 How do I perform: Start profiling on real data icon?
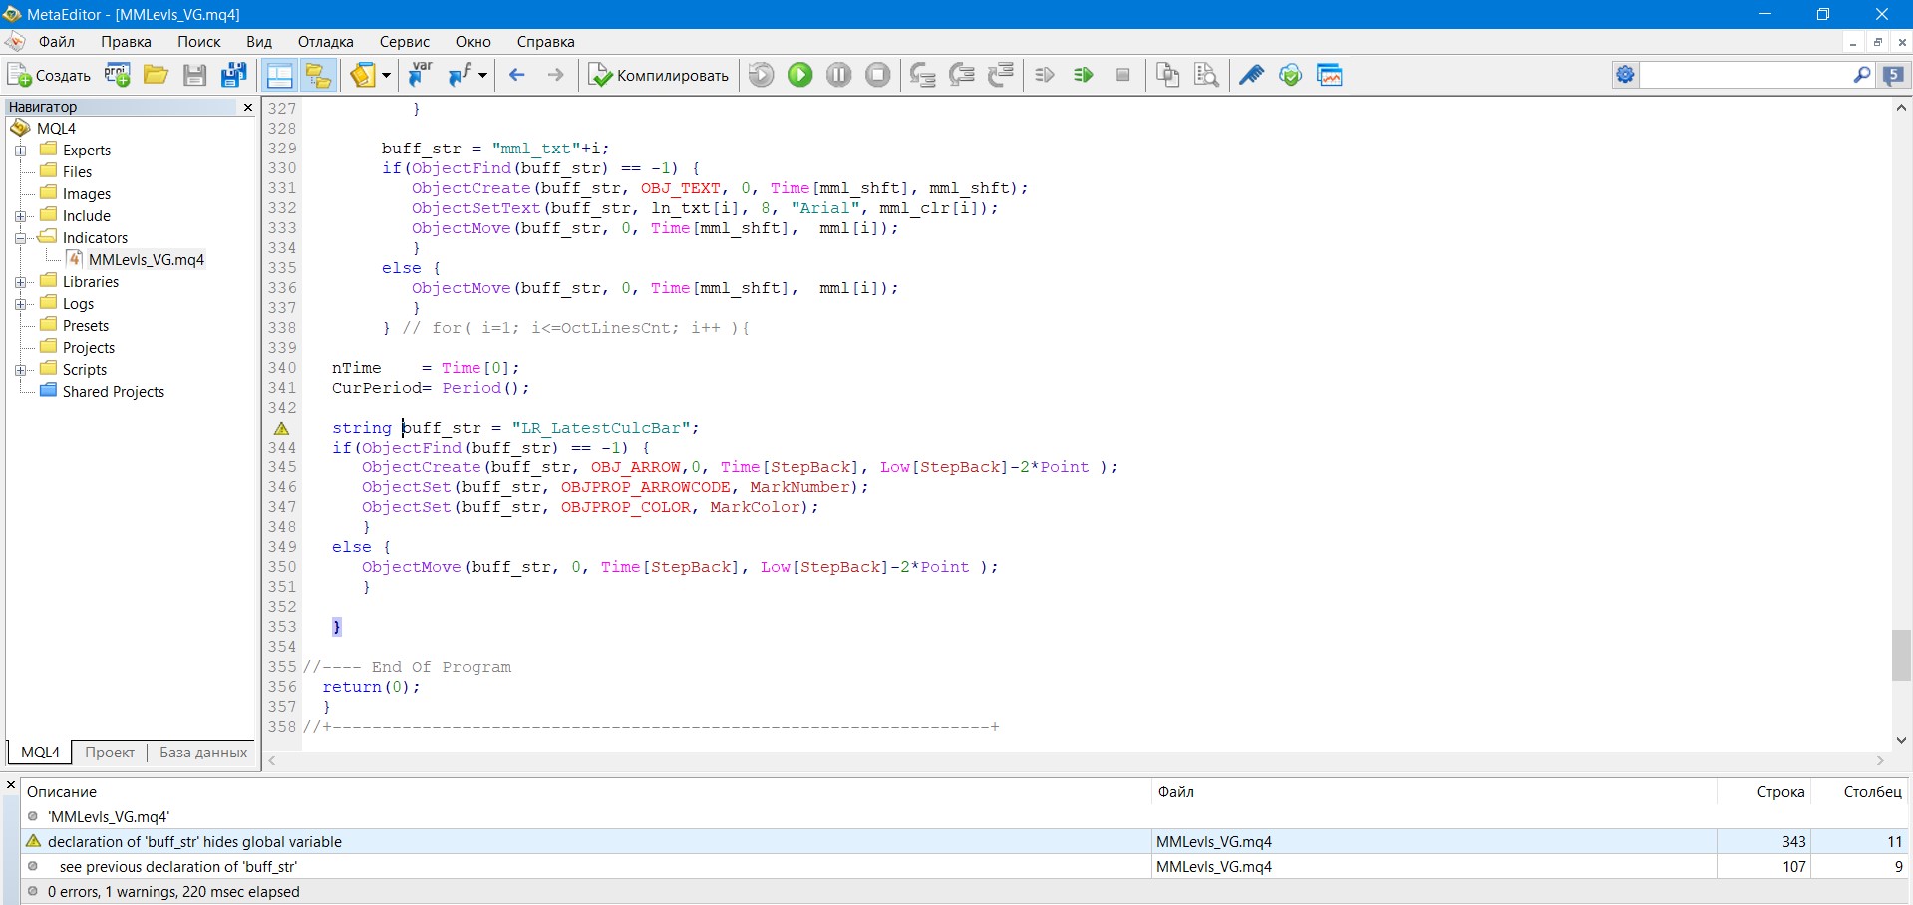[x=1045, y=75]
